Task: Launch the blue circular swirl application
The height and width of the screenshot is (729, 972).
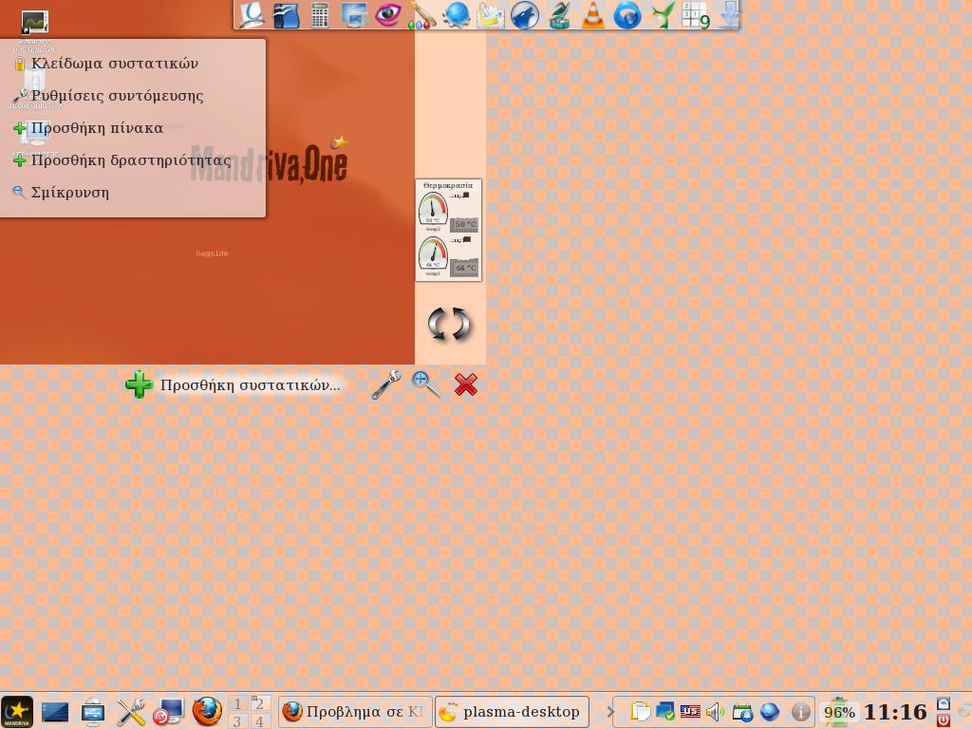Action: (626, 15)
